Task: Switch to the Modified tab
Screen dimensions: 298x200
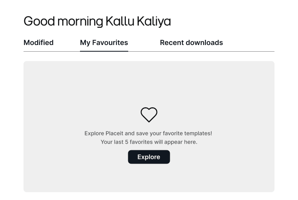Action: 38,43
